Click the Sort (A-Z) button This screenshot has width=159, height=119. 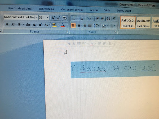coord(108,19)
